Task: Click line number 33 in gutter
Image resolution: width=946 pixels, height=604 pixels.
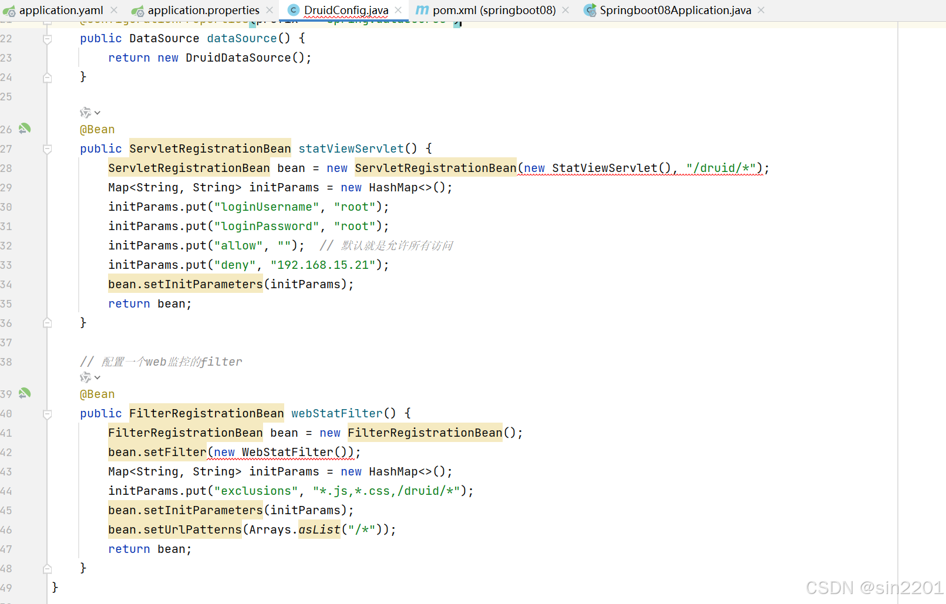Action: (x=6, y=265)
